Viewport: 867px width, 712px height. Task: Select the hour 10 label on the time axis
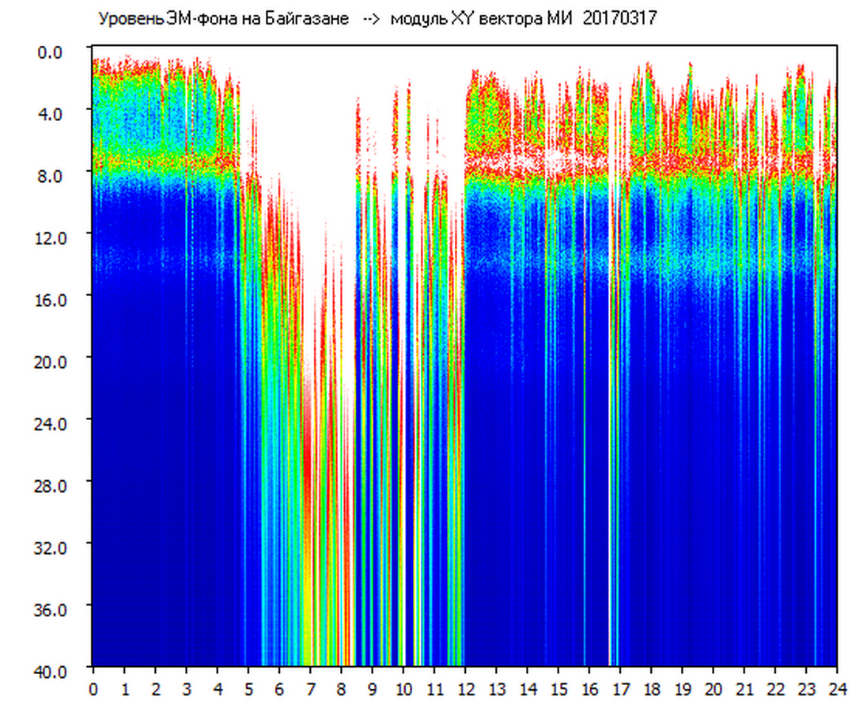point(403,688)
